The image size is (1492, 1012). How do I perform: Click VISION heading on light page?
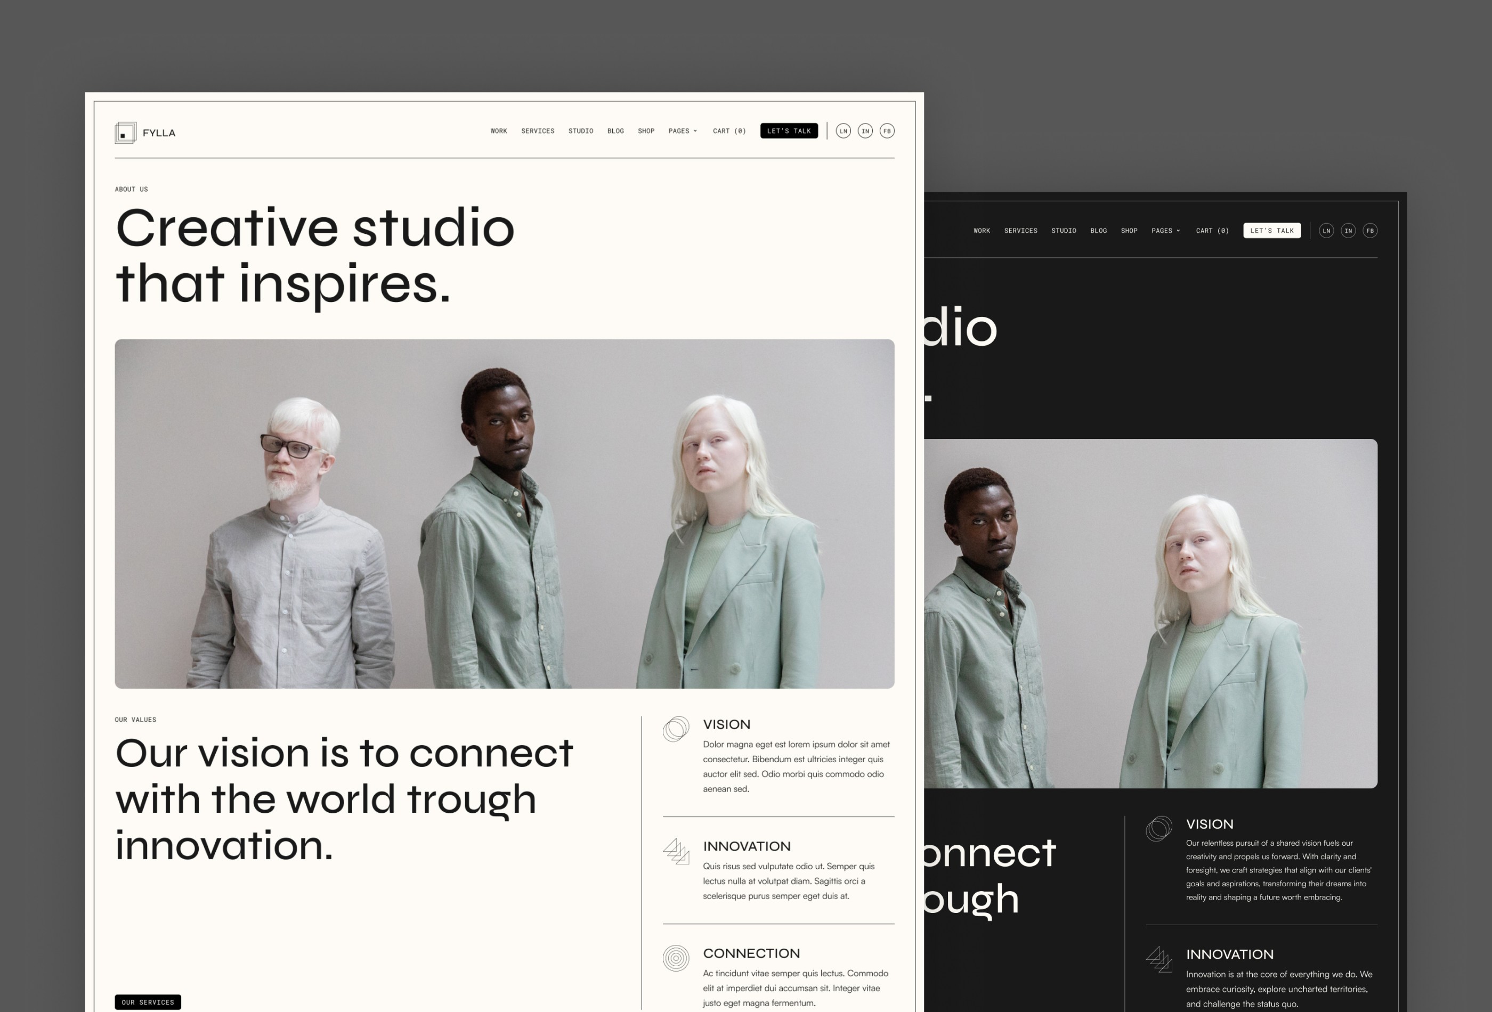pyautogui.click(x=727, y=724)
